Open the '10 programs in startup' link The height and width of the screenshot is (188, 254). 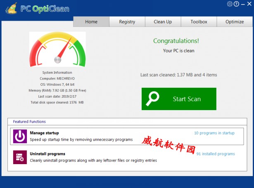(214, 133)
